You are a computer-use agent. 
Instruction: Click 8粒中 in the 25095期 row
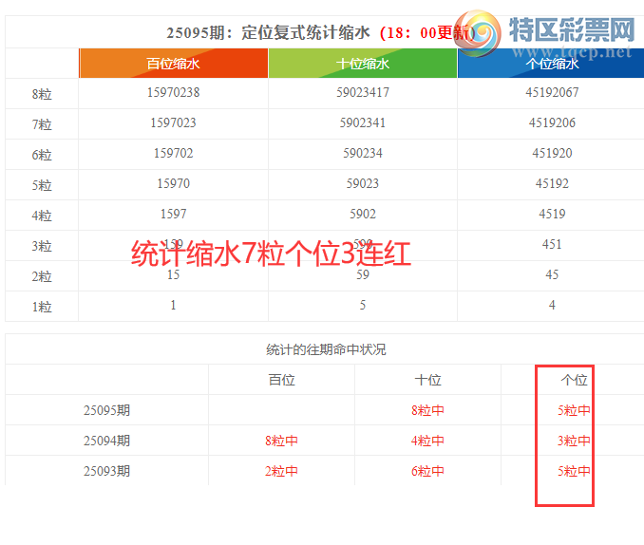point(427,410)
